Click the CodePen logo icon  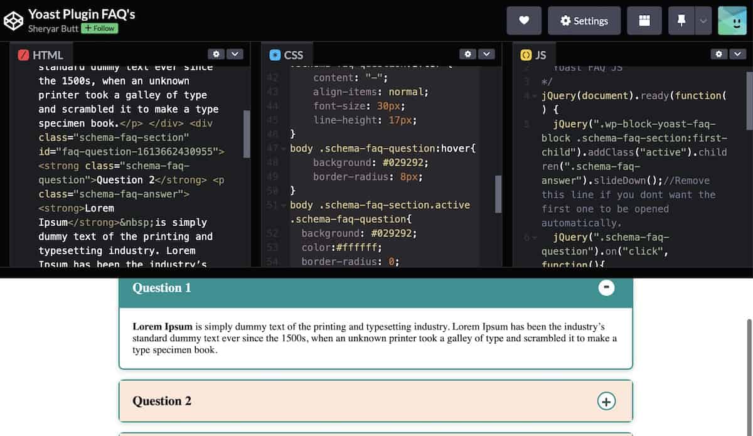13,21
